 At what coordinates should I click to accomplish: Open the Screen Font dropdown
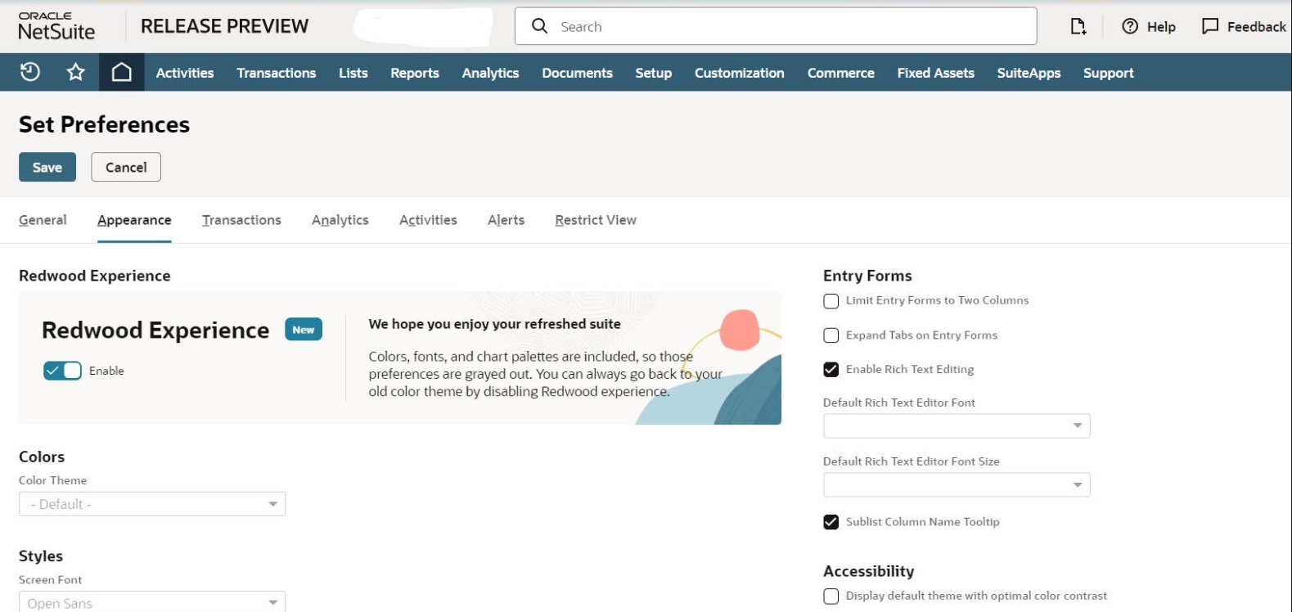(x=152, y=602)
